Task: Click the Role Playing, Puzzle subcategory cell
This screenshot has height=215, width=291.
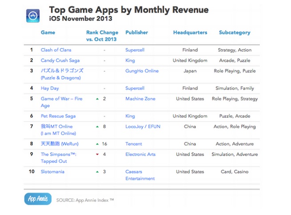Action: [235, 71]
